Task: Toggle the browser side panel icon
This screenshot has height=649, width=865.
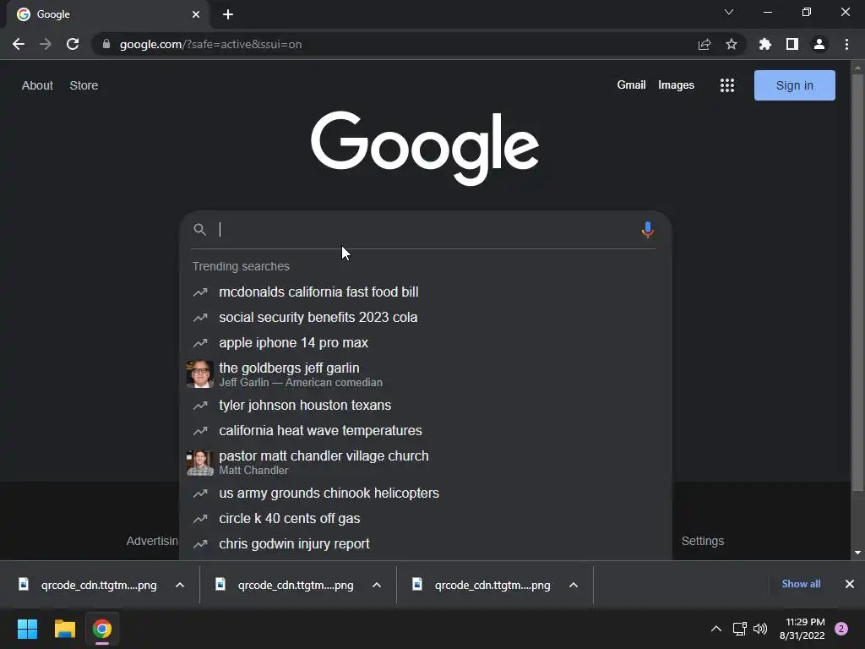Action: pos(792,44)
